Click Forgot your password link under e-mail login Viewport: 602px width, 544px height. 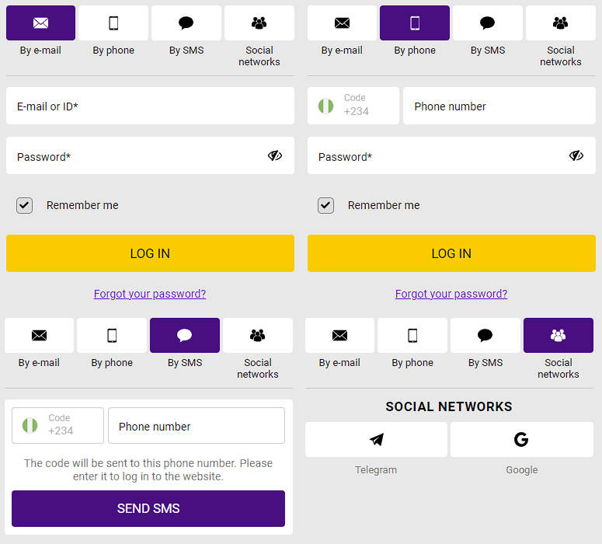pyautogui.click(x=150, y=294)
